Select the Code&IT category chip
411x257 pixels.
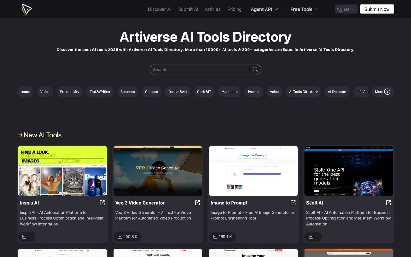(204, 92)
